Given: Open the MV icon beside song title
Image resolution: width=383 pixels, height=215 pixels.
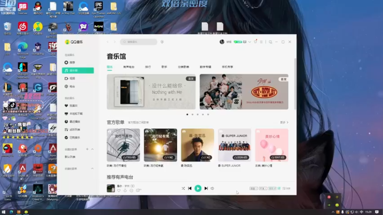Looking at the screenshot, I should (133, 186).
